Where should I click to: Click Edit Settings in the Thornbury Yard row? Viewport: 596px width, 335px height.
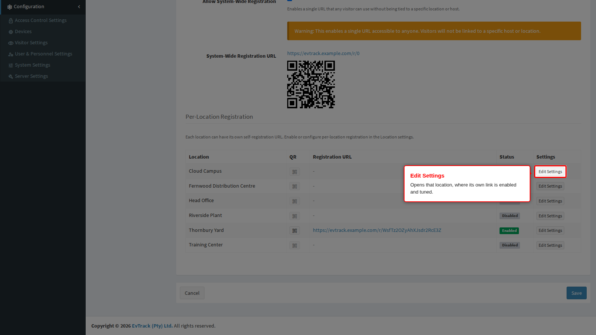[x=550, y=230]
